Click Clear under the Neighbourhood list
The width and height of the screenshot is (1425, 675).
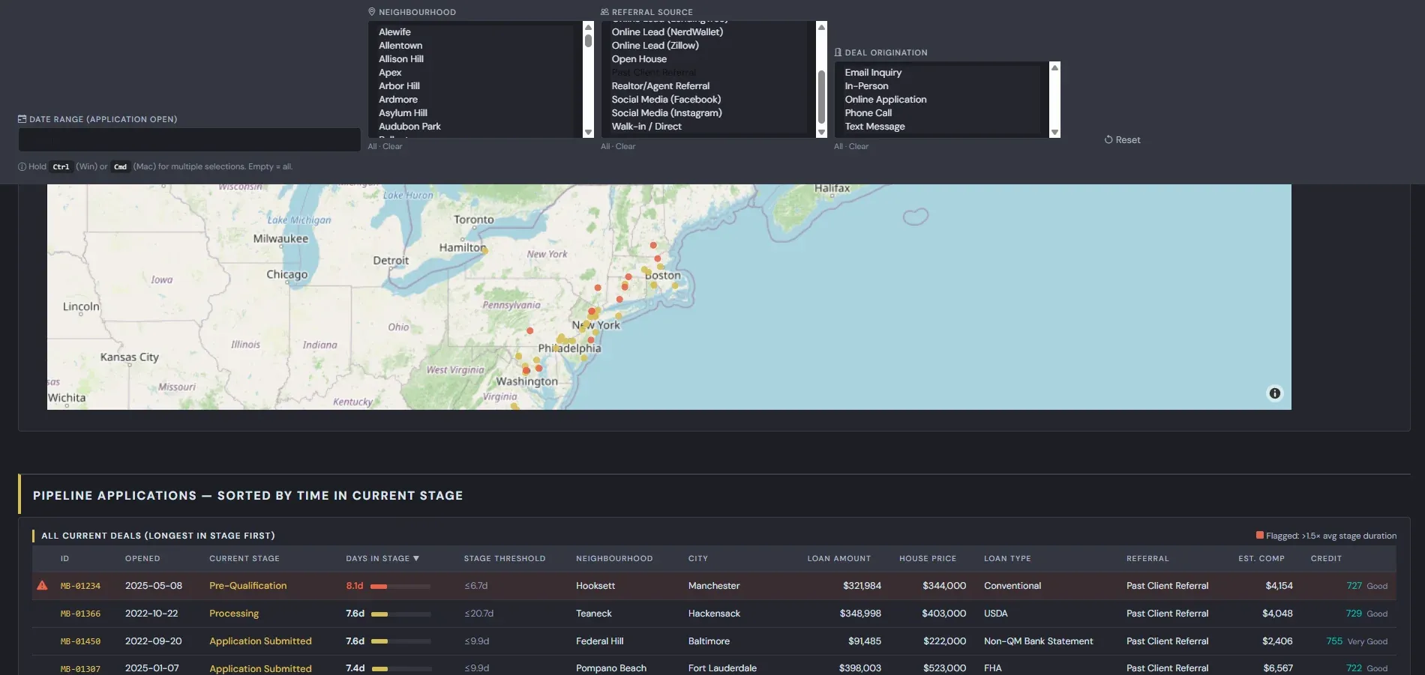coord(392,147)
